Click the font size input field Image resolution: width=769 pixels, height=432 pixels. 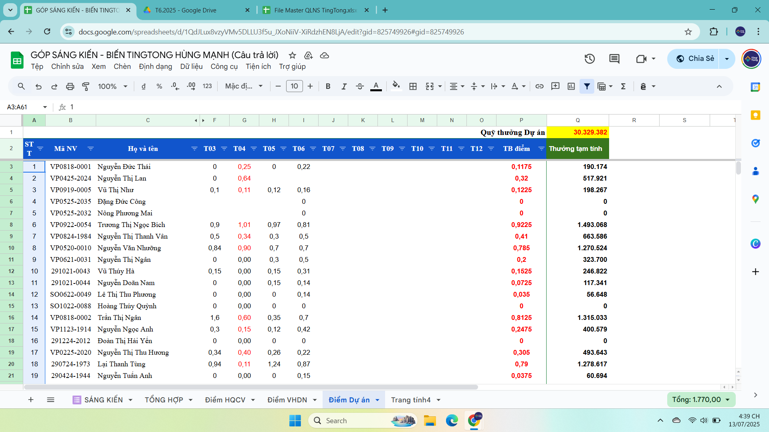tap(294, 86)
